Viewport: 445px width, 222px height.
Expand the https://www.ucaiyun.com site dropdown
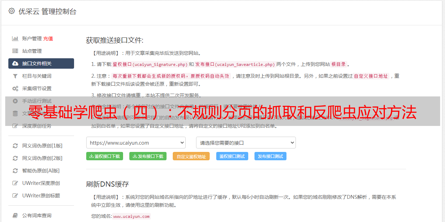tap(136, 143)
